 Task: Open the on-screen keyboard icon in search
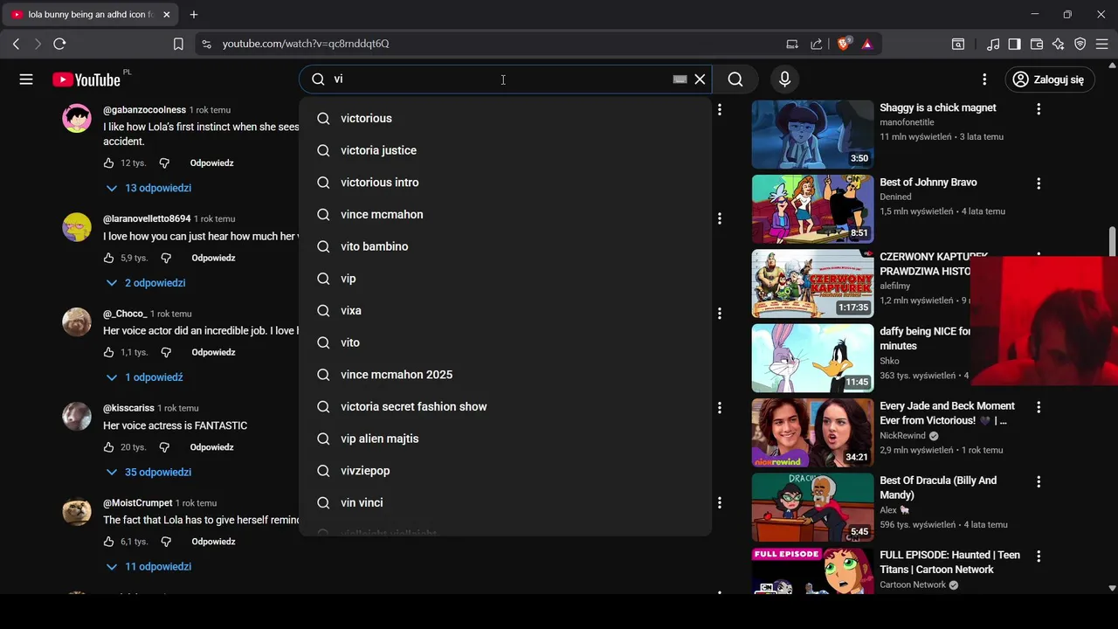tap(680, 79)
